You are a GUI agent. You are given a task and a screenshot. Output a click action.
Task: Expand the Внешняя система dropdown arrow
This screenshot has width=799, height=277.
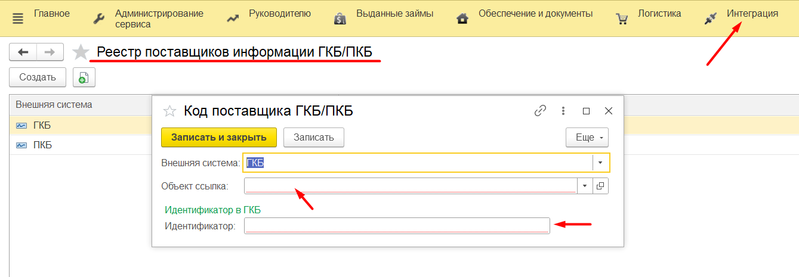[x=601, y=163]
